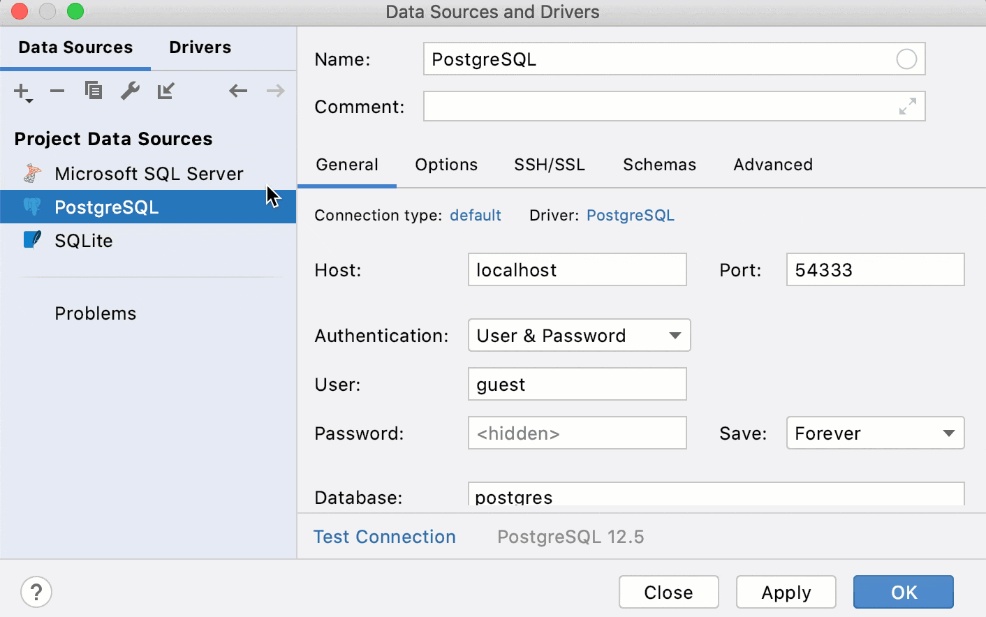Click the Test Connection link
Image resolution: width=986 pixels, height=617 pixels.
click(x=384, y=536)
